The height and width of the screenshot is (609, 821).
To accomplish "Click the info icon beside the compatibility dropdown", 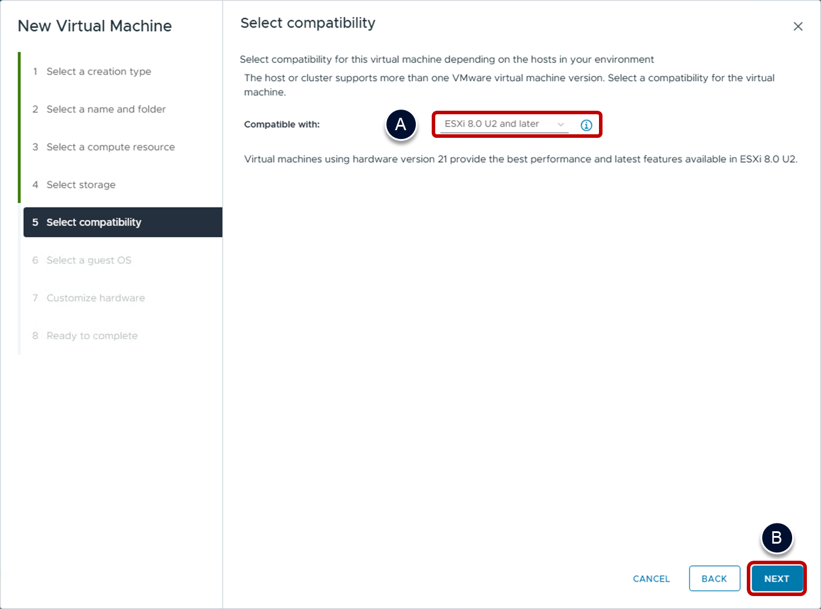I will click(586, 125).
